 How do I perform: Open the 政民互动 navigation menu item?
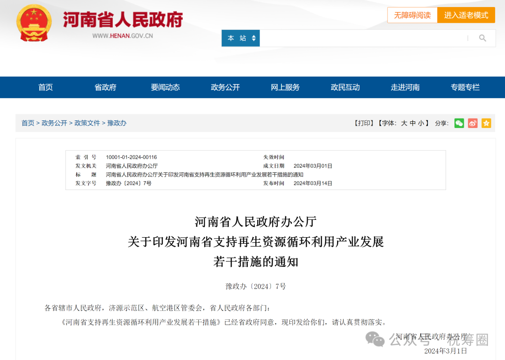pyautogui.click(x=345, y=87)
